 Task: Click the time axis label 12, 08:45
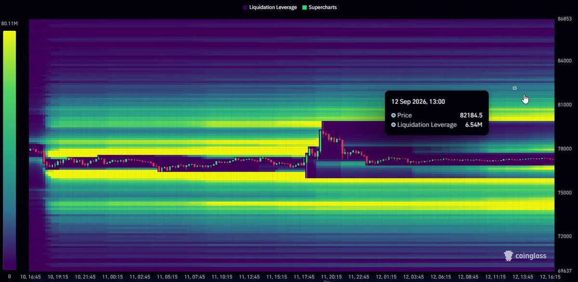(x=469, y=278)
